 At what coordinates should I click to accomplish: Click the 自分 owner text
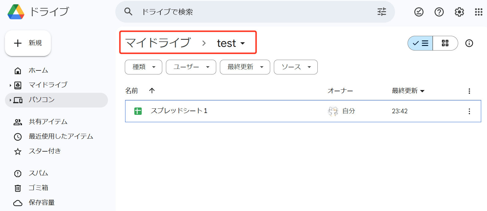349,111
